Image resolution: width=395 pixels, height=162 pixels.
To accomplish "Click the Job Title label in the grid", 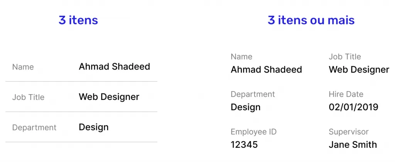I will (345, 57).
